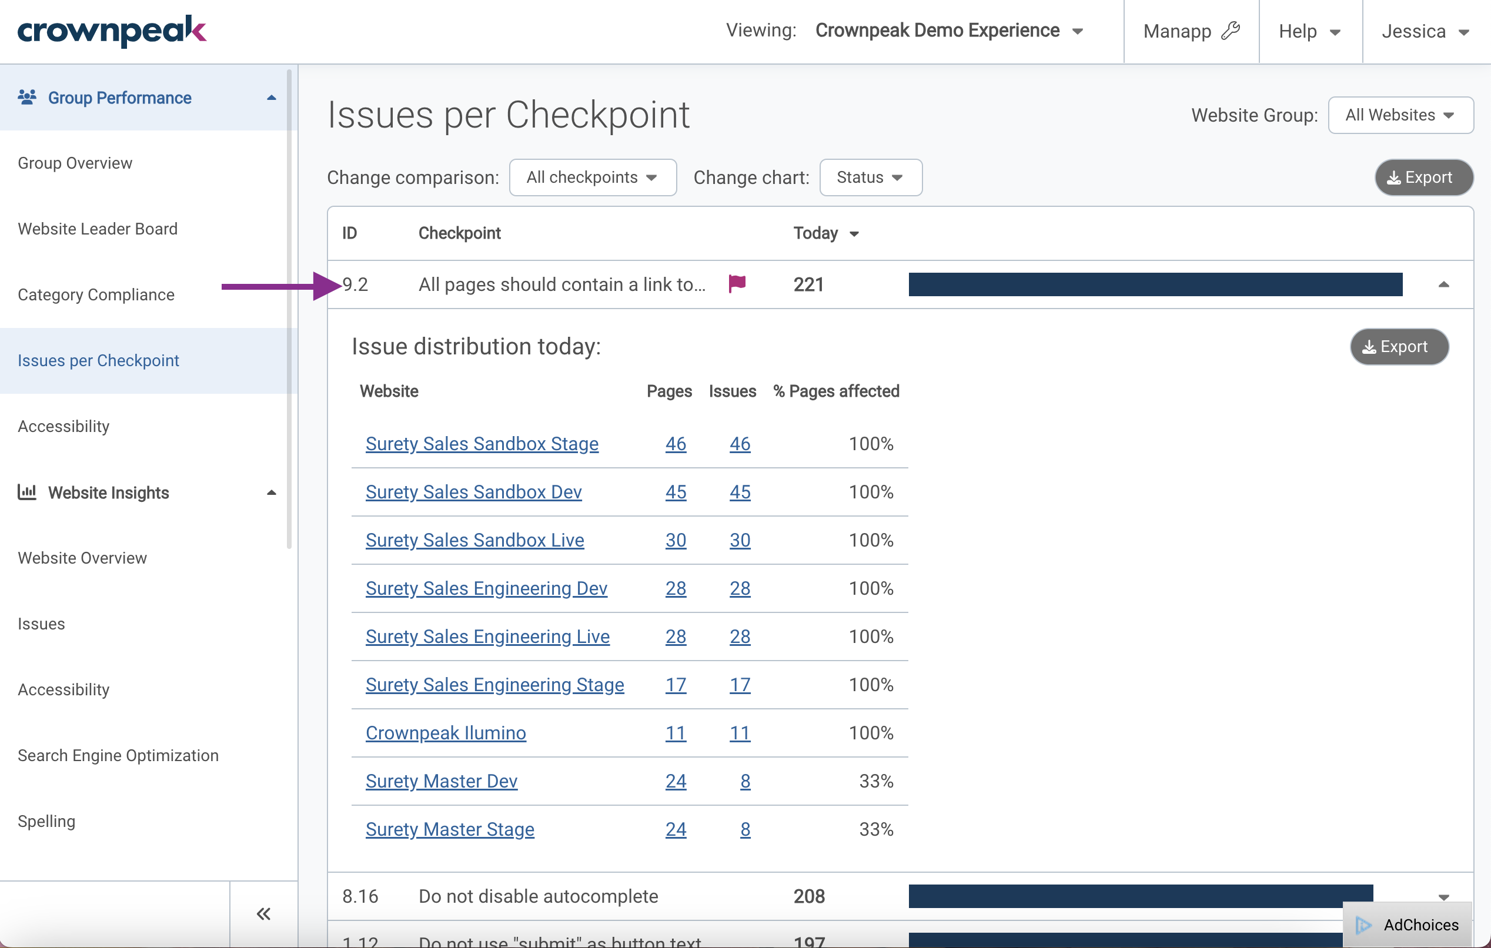Open Surety Sales Engineering Dev link

pyautogui.click(x=487, y=588)
